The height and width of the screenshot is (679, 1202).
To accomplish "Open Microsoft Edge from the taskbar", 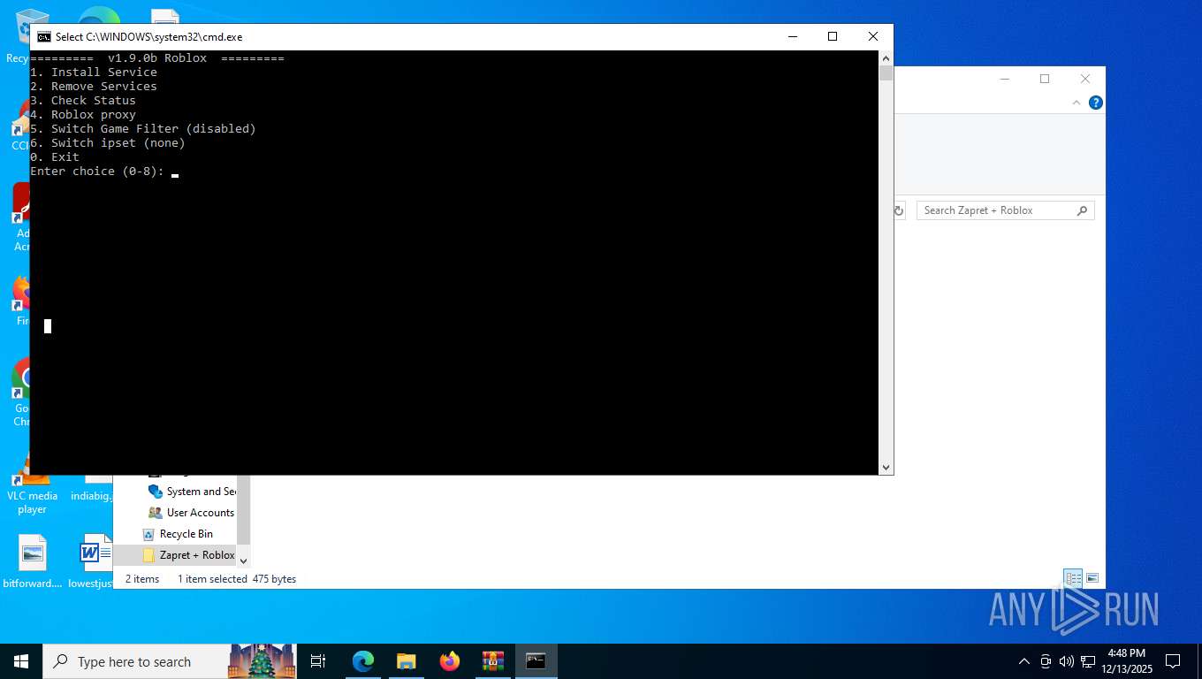I will [x=363, y=661].
